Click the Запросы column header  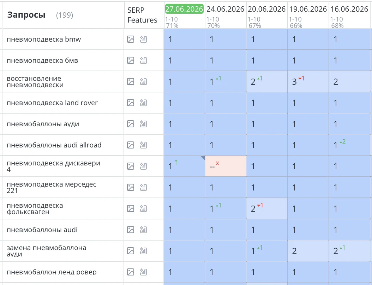point(26,15)
